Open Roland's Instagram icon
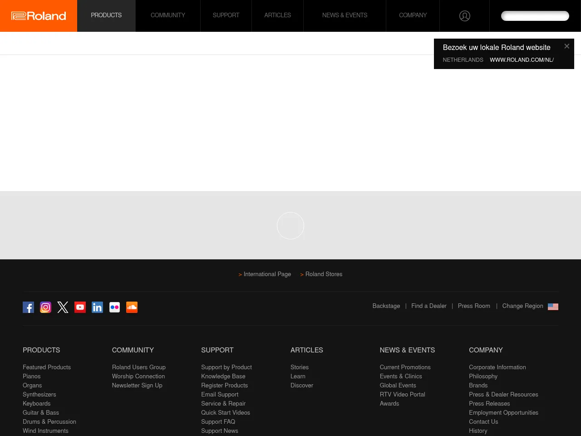 (x=45, y=307)
